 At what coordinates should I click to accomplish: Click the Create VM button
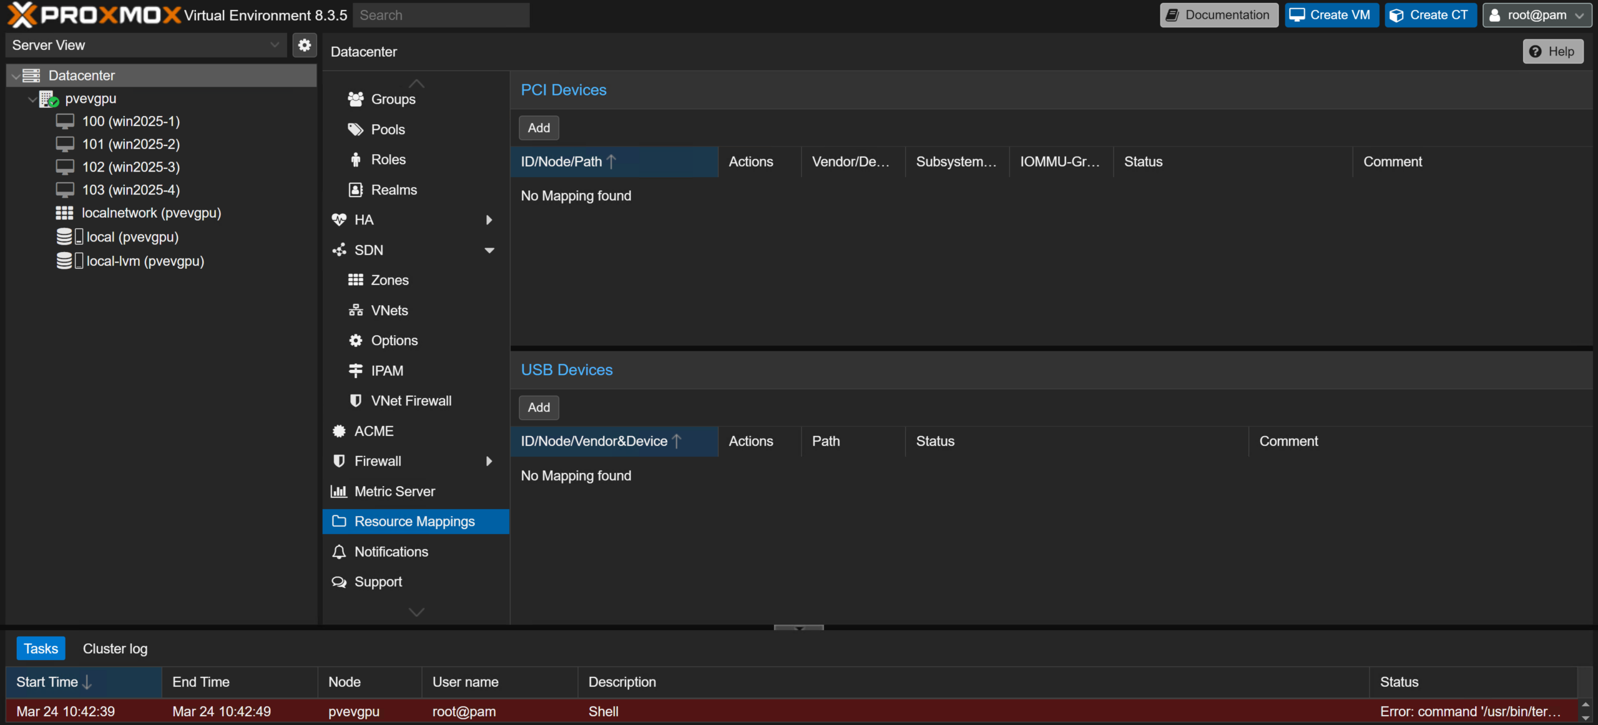(1331, 15)
